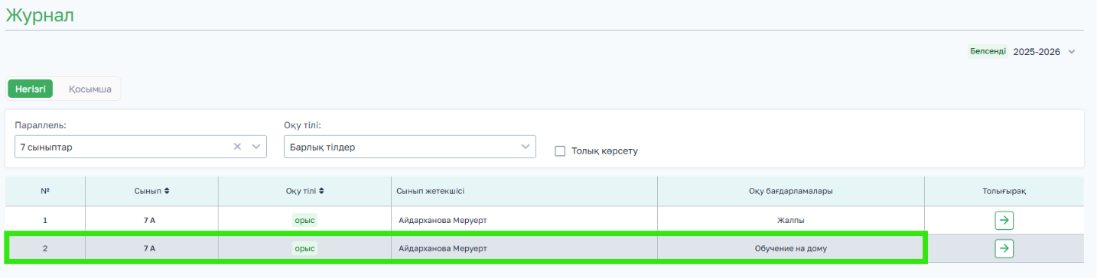Expand the Параллель dropdown arrow

coord(256,147)
